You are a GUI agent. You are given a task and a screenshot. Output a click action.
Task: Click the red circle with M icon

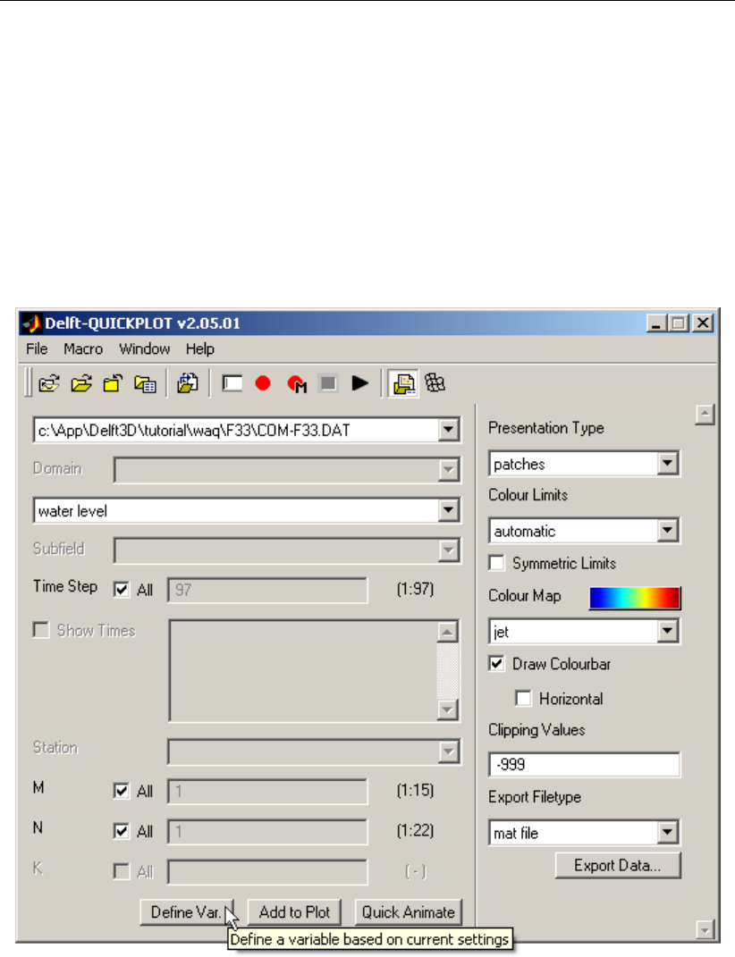click(296, 384)
